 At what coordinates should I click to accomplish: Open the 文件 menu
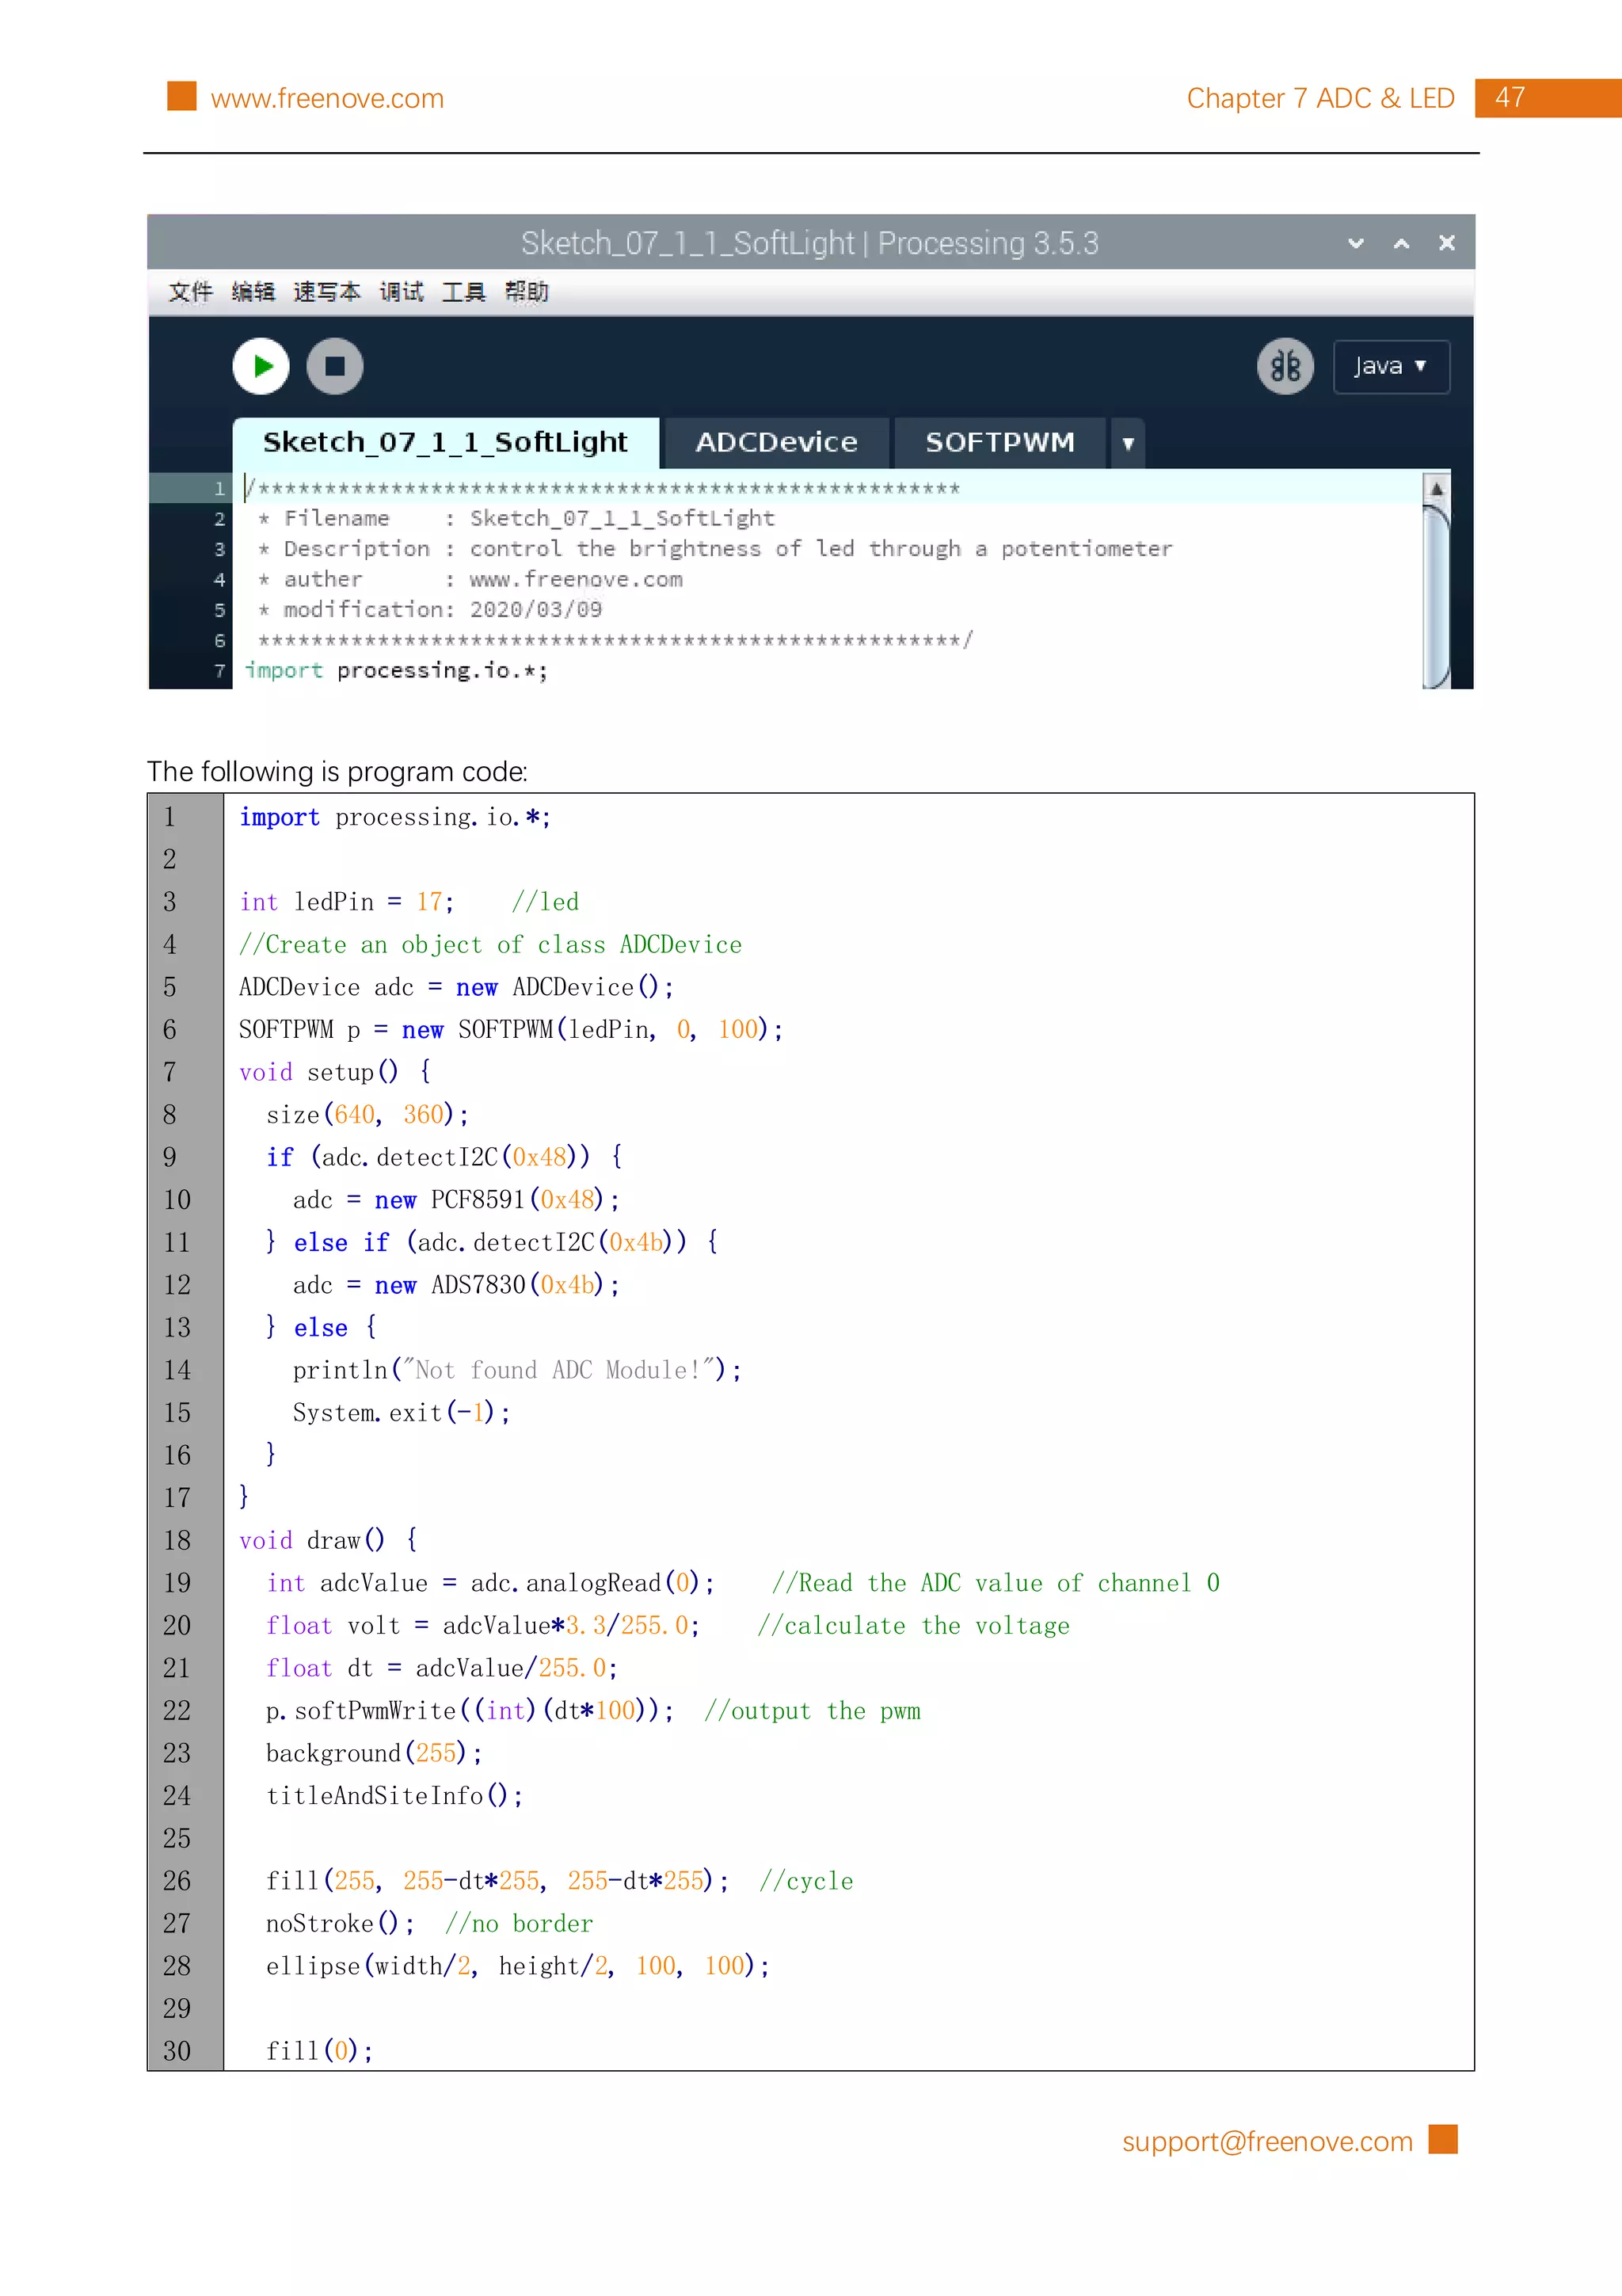point(190,291)
